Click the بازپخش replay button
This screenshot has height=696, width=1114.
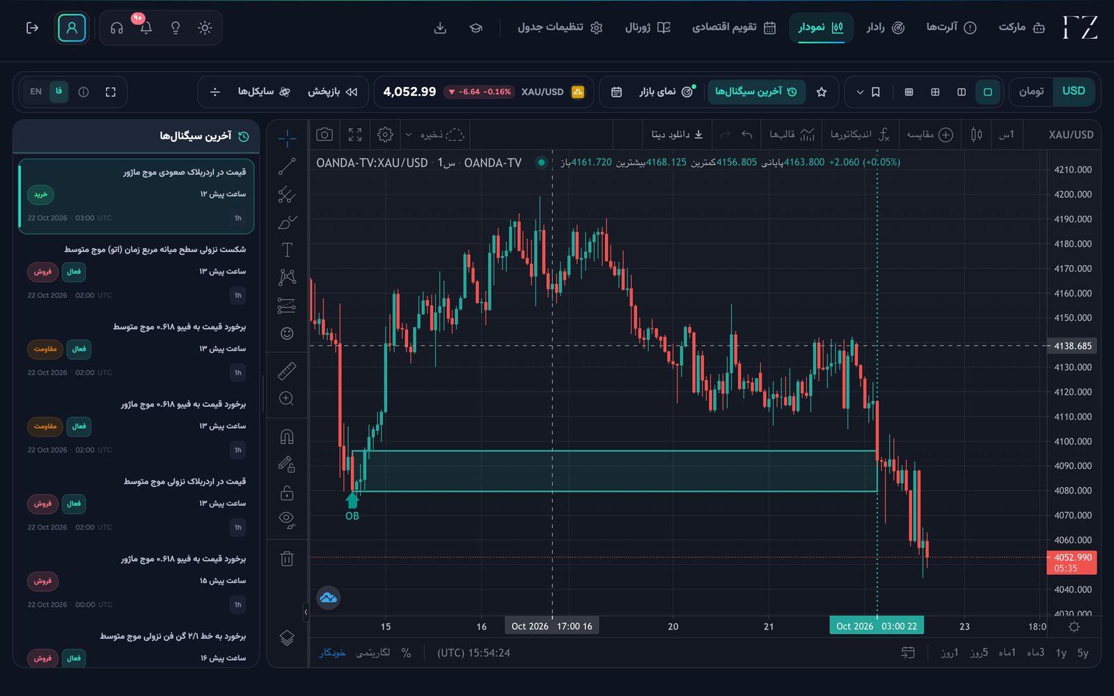pos(333,92)
